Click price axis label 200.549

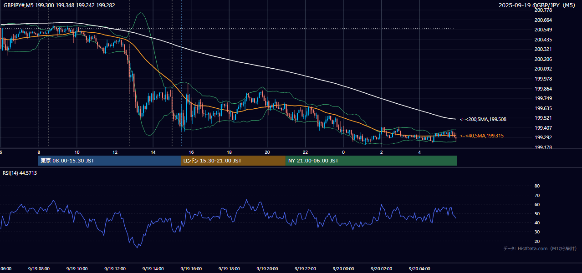click(543, 30)
